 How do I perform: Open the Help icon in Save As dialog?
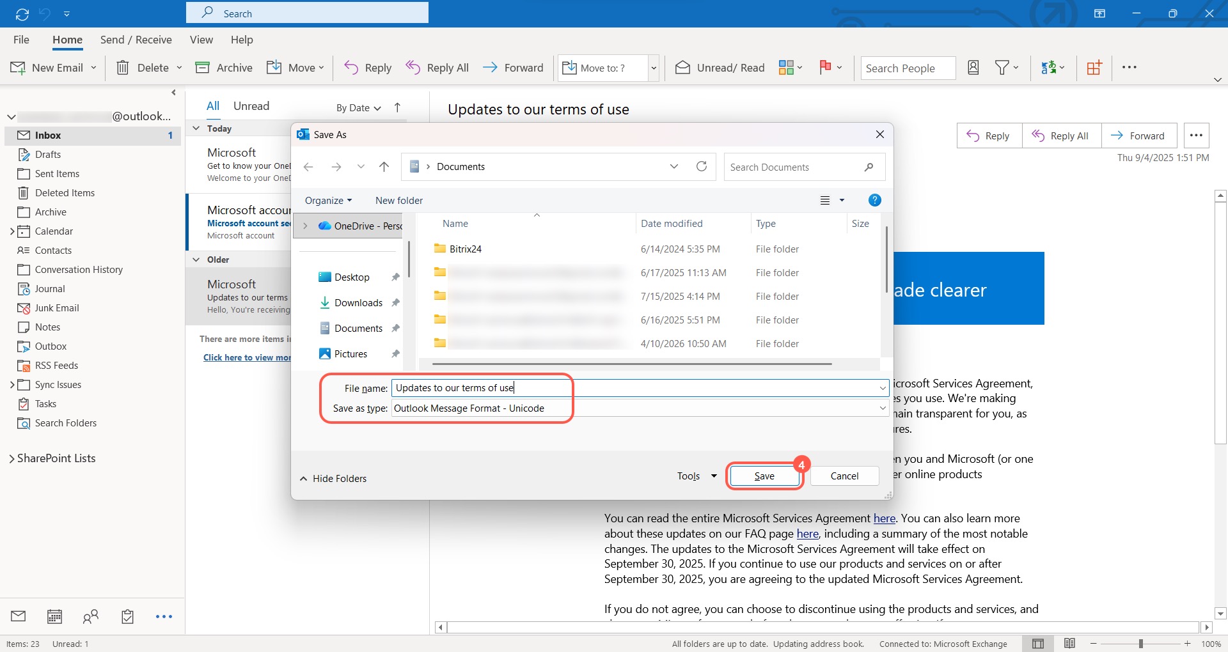click(x=874, y=201)
